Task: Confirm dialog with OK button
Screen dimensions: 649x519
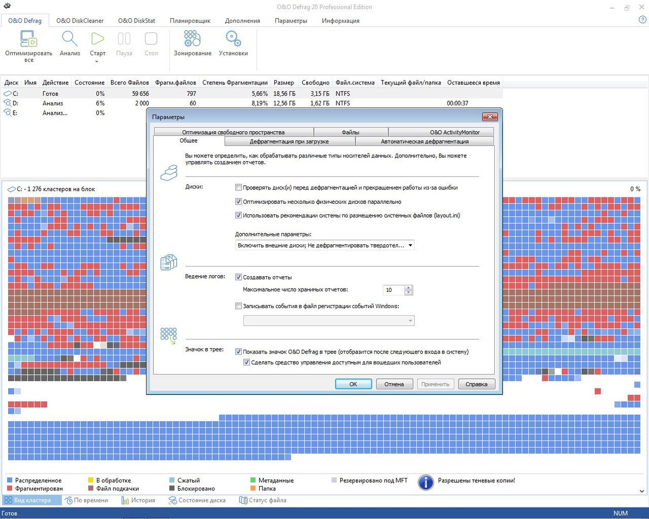Action: click(353, 384)
